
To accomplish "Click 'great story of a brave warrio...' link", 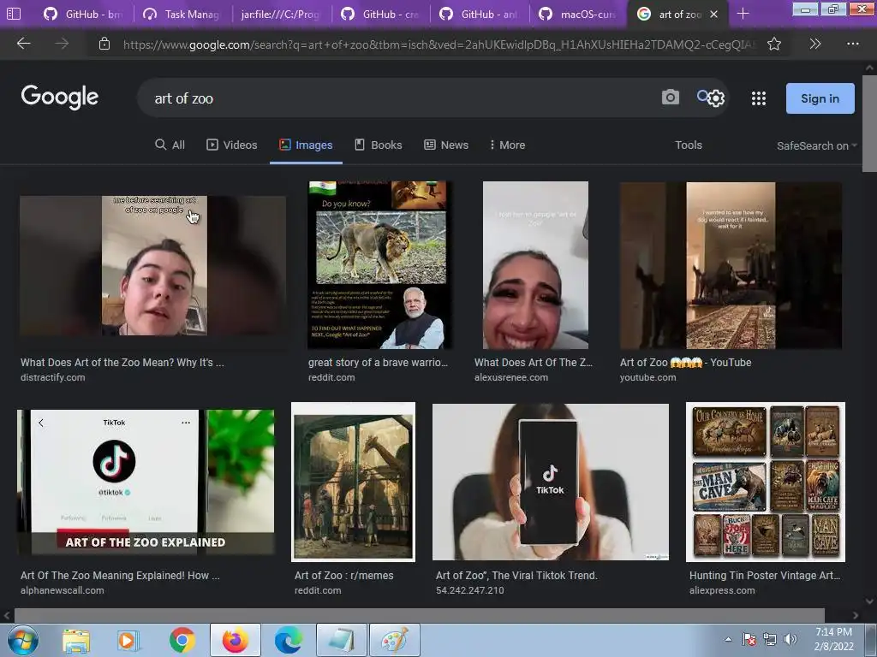I will (378, 363).
